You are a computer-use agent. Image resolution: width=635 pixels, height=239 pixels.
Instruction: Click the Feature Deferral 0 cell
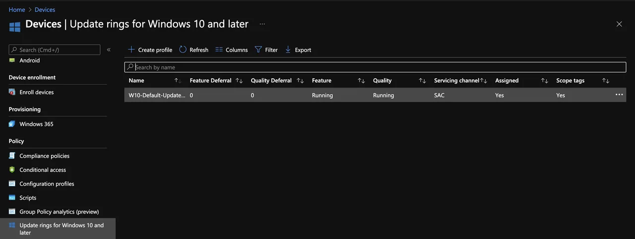click(x=191, y=95)
